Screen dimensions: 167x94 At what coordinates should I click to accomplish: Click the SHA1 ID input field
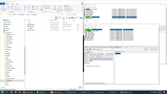(x=102, y=47)
